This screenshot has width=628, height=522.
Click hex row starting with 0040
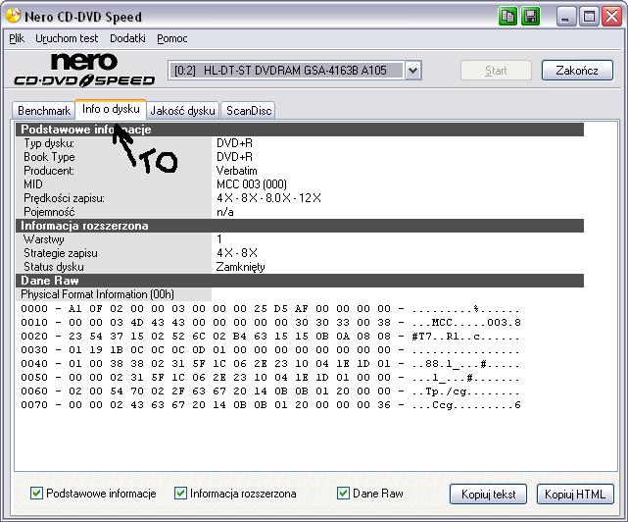click(270, 363)
